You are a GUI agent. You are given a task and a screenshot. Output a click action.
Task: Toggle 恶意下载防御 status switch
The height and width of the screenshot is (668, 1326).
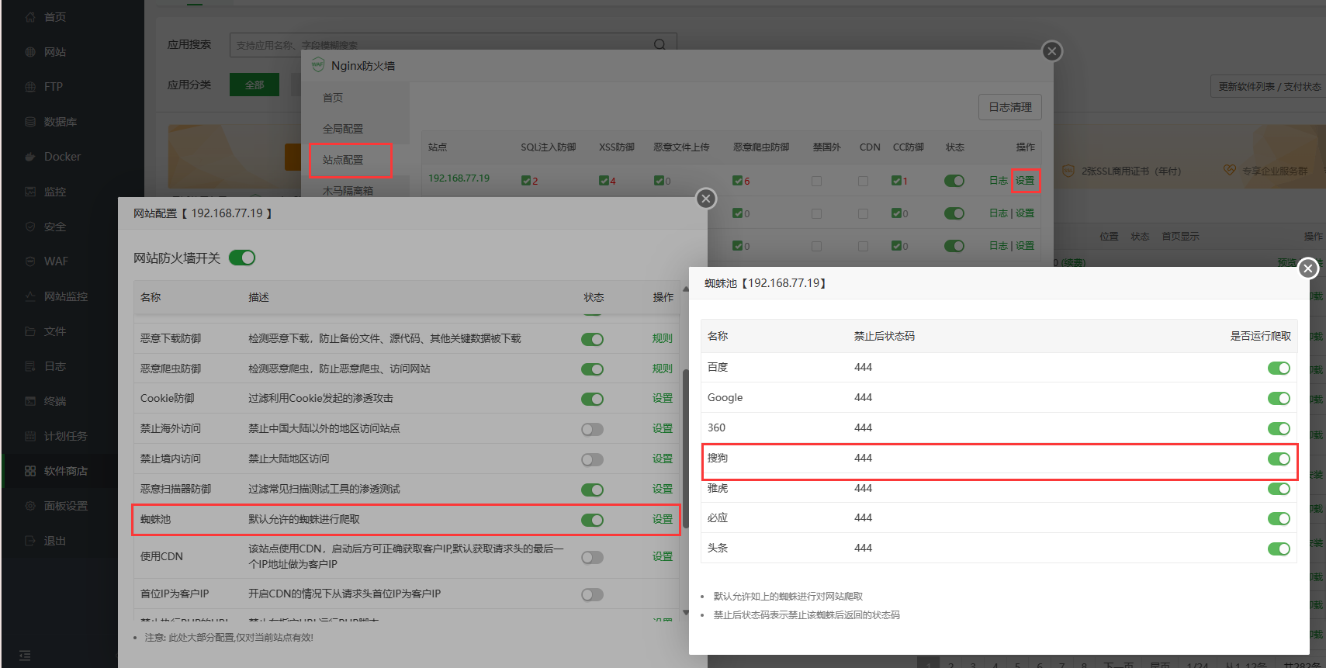click(592, 339)
